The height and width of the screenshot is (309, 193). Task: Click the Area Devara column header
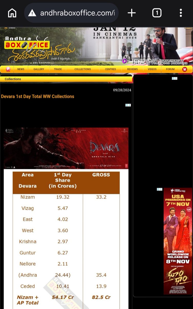tap(28, 180)
